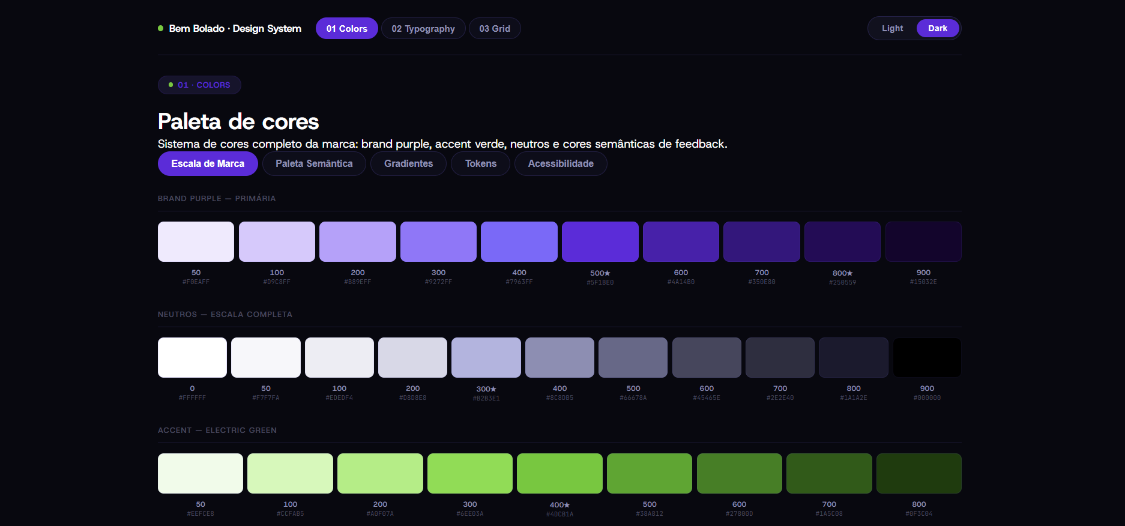
Task: Open the Gradientes tab
Action: [x=408, y=163]
